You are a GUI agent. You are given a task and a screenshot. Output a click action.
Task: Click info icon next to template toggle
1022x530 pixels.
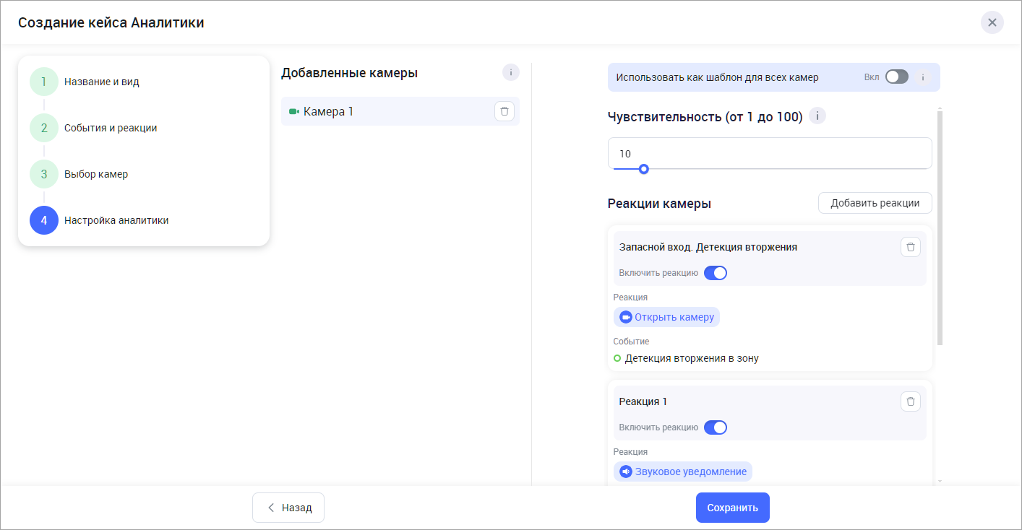pos(922,77)
